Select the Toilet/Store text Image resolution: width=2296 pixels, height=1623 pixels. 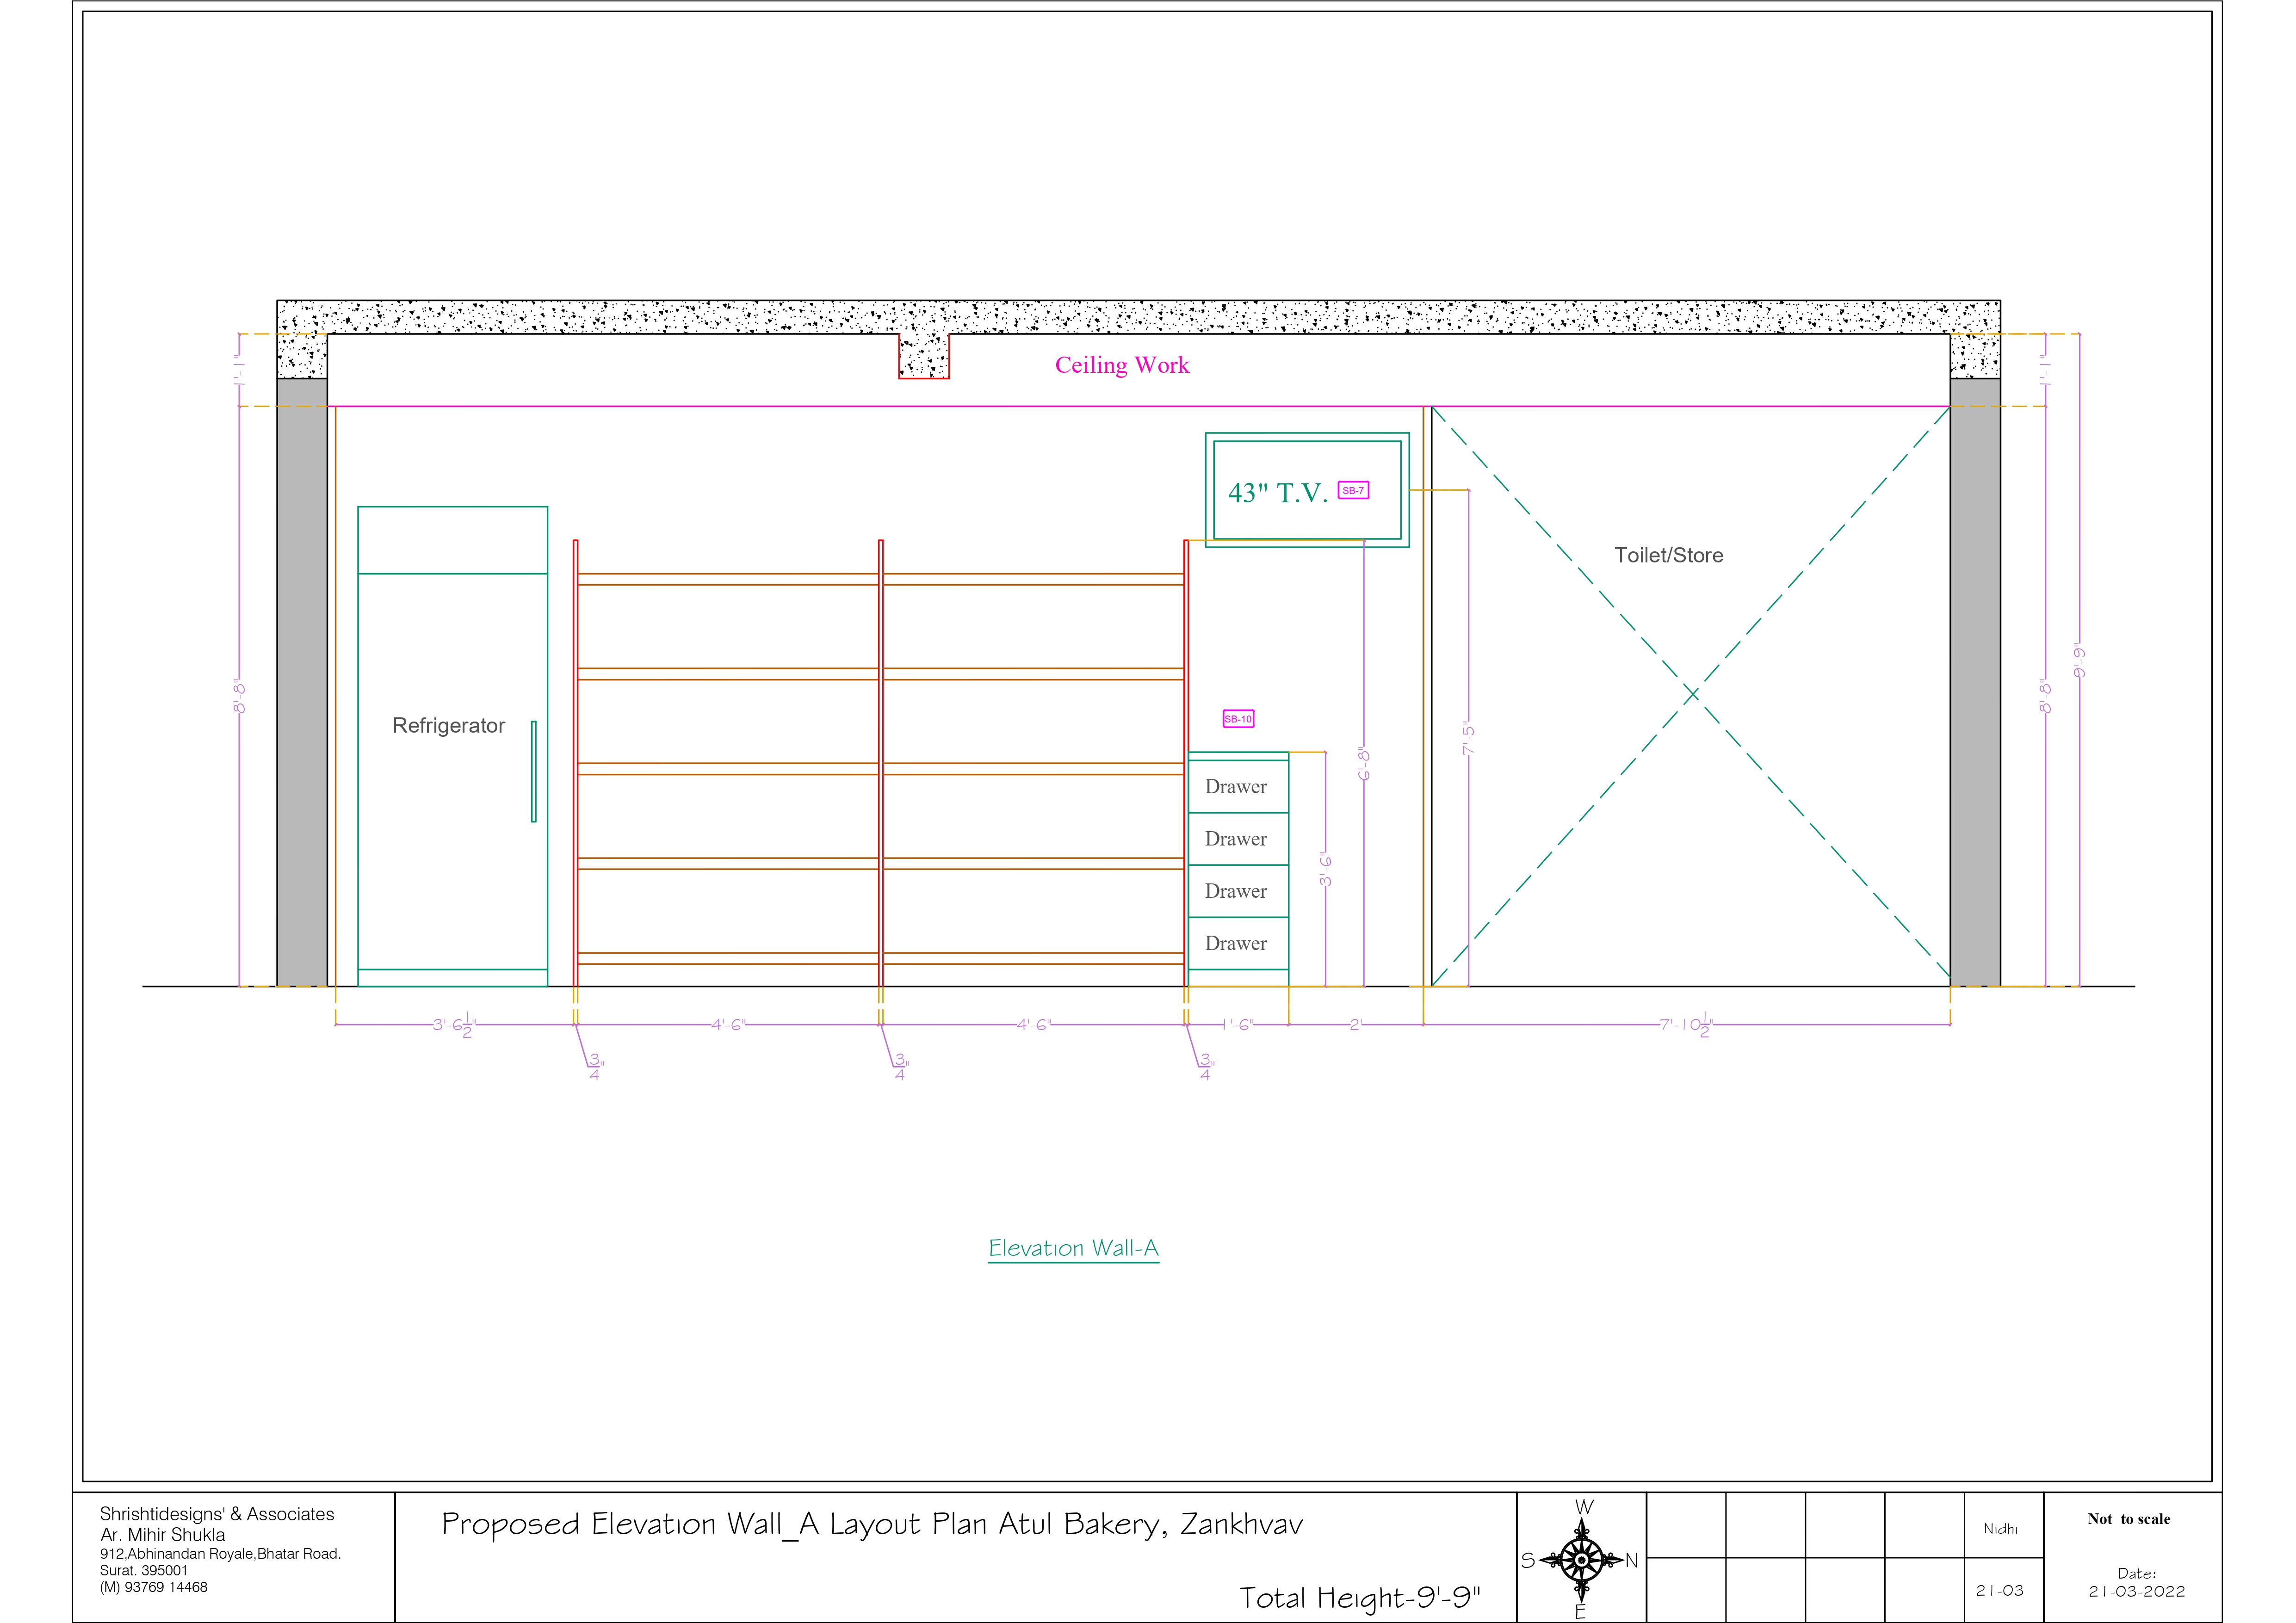[1668, 556]
